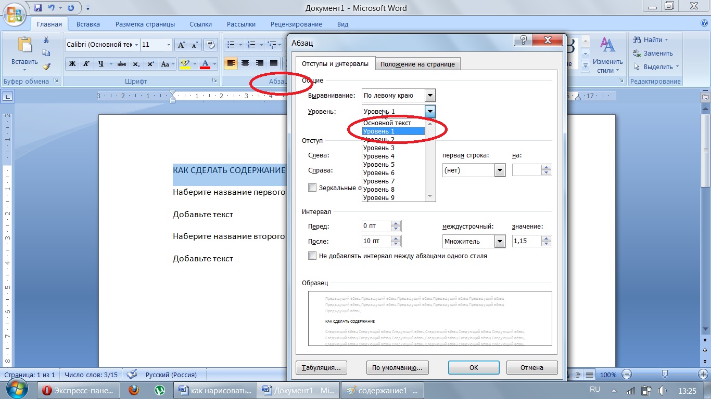The image size is (711, 399).
Task: Expand the Найти (Find) dropdown
Action: click(x=666, y=40)
